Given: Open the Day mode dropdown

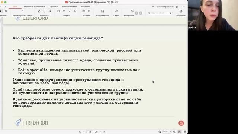Looking at the screenshot, I should point(165,7).
